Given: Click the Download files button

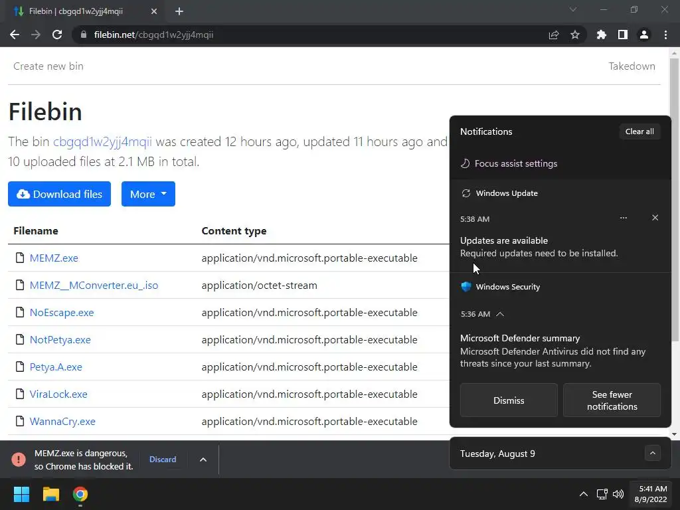Looking at the screenshot, I should pos(59,194).
